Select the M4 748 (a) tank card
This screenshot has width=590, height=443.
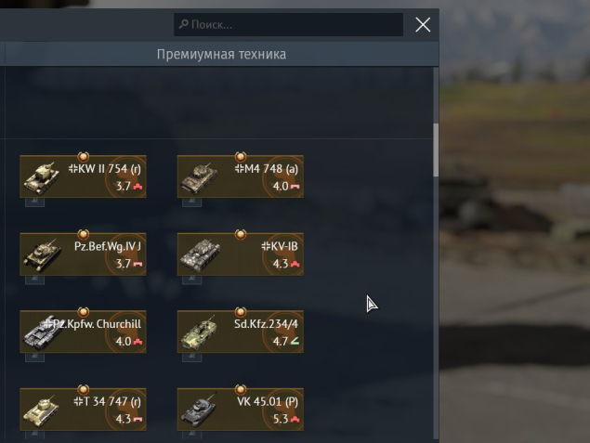[x=241, y=176]
